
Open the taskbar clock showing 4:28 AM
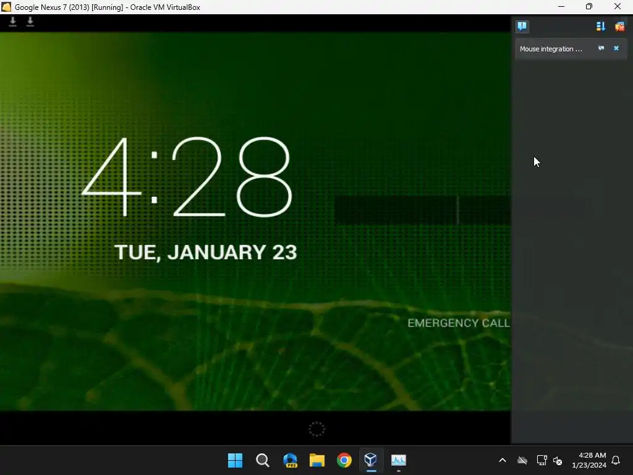(589, 460)
